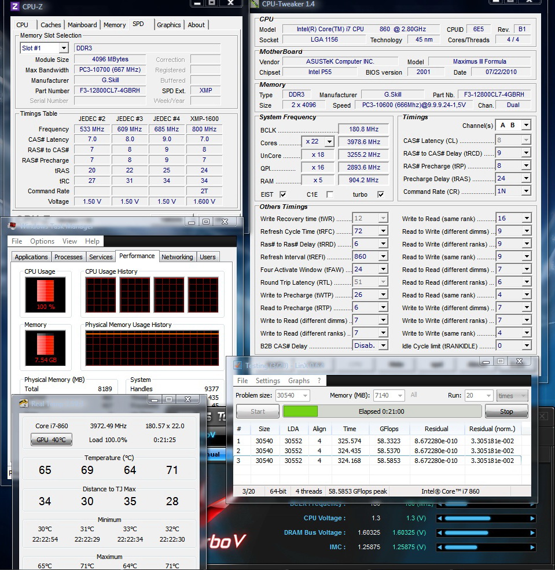Toggle the EIST checkbox in CPU-Tweaker
Image resolution: width=555 pixels, height=570 pixels.
283,194
